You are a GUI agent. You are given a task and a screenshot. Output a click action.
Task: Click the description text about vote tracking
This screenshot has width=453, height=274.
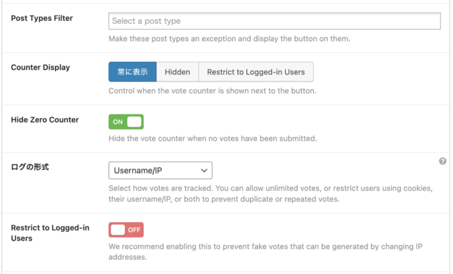(x=270, y=194)
